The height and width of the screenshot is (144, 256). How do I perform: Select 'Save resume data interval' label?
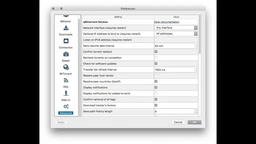(99, 46)
